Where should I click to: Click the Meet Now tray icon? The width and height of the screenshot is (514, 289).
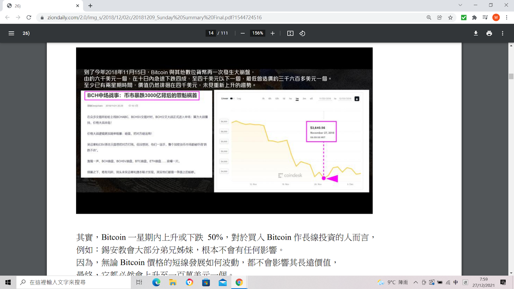424,282
